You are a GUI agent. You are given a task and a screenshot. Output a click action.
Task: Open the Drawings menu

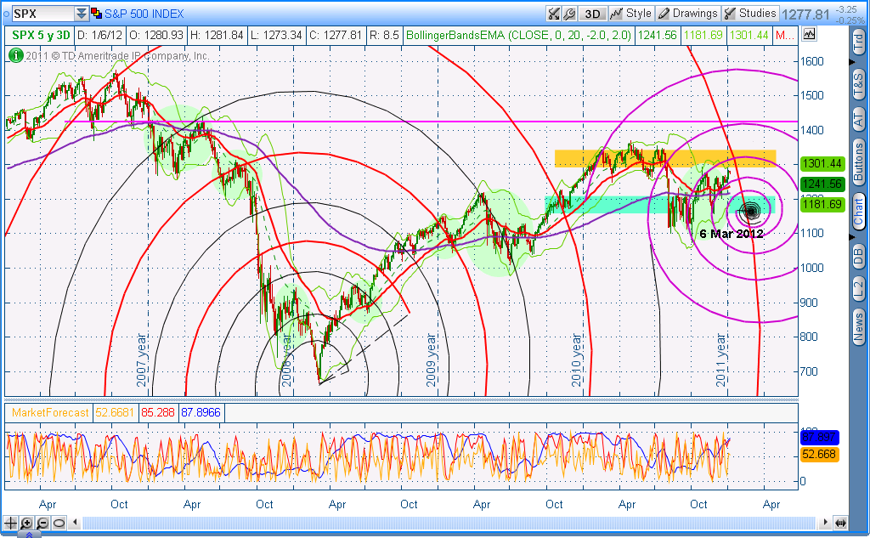pyautogui.click(x=687, y=14)
